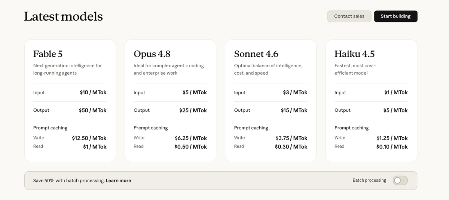Click the Write label in the Sonnet 4.6 card

pos(239,138)
